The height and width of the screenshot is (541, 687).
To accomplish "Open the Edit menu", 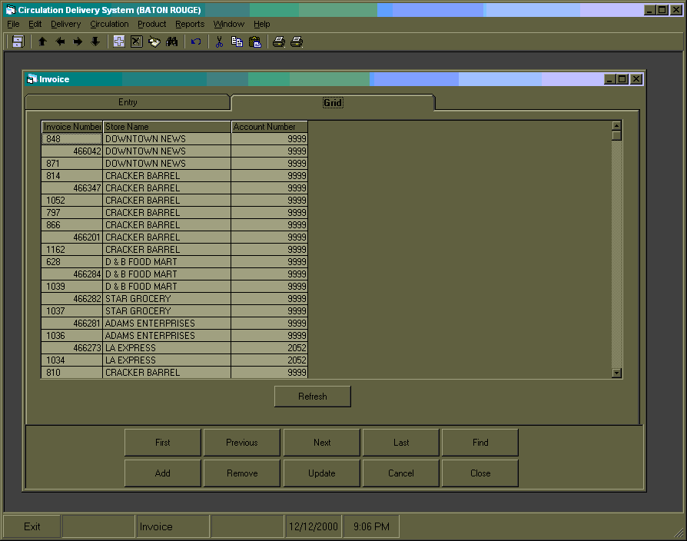I will pos(35,24).
